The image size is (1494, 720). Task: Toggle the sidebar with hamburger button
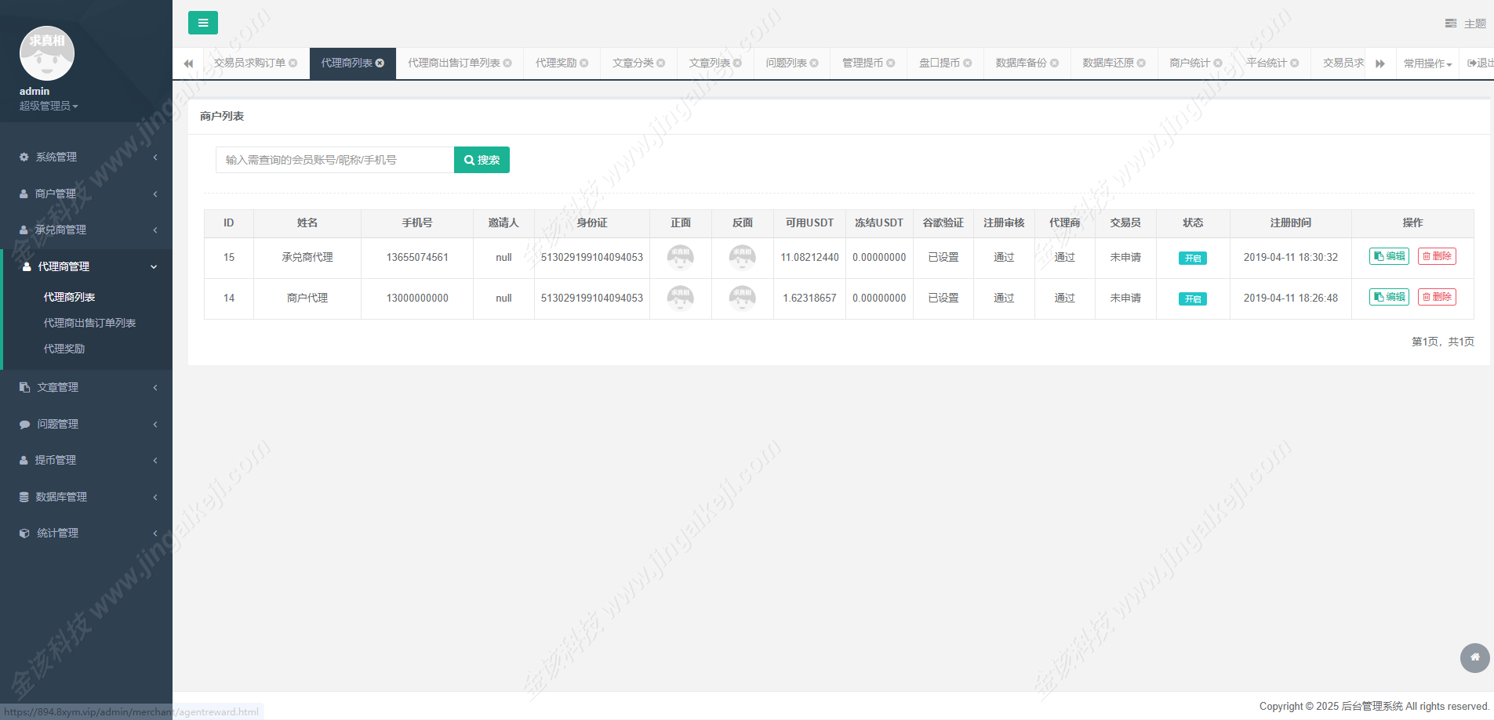point(203,23)
